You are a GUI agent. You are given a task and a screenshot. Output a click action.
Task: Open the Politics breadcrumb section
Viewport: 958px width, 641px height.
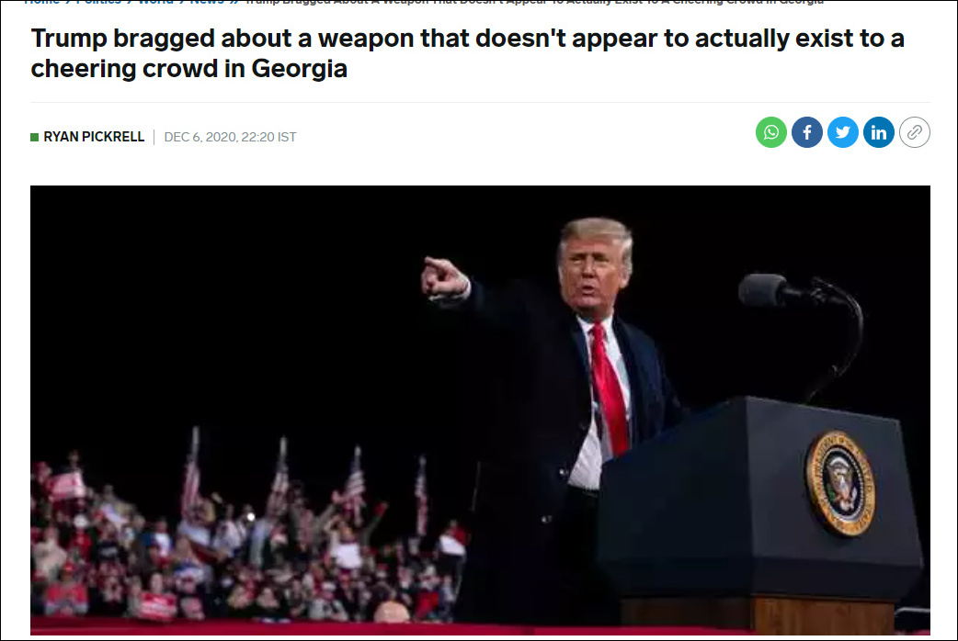click(98, 2)
